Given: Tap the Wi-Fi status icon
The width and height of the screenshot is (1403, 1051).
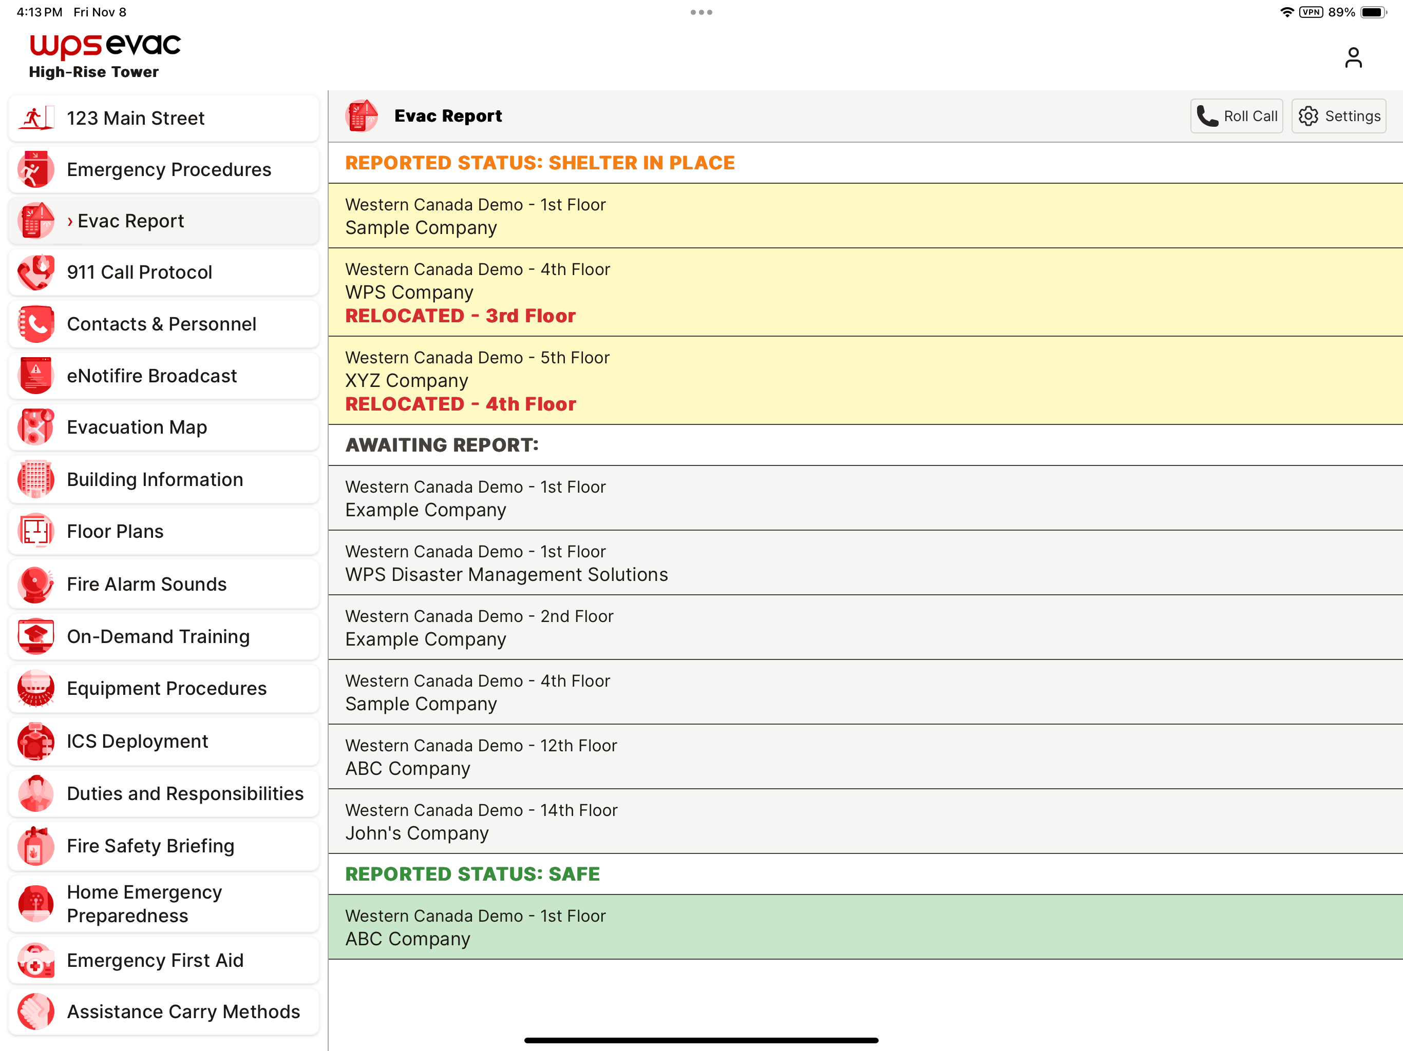Looking at the screenshot, I should pyautogui.click(x=1287, y=12).
